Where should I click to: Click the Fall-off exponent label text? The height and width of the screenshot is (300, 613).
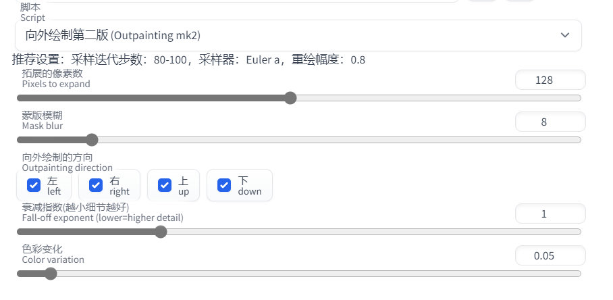click(x=102, y=212)
